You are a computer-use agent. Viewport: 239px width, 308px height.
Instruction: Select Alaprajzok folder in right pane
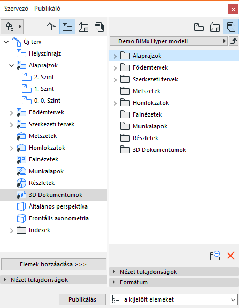[x=174, y=56]
